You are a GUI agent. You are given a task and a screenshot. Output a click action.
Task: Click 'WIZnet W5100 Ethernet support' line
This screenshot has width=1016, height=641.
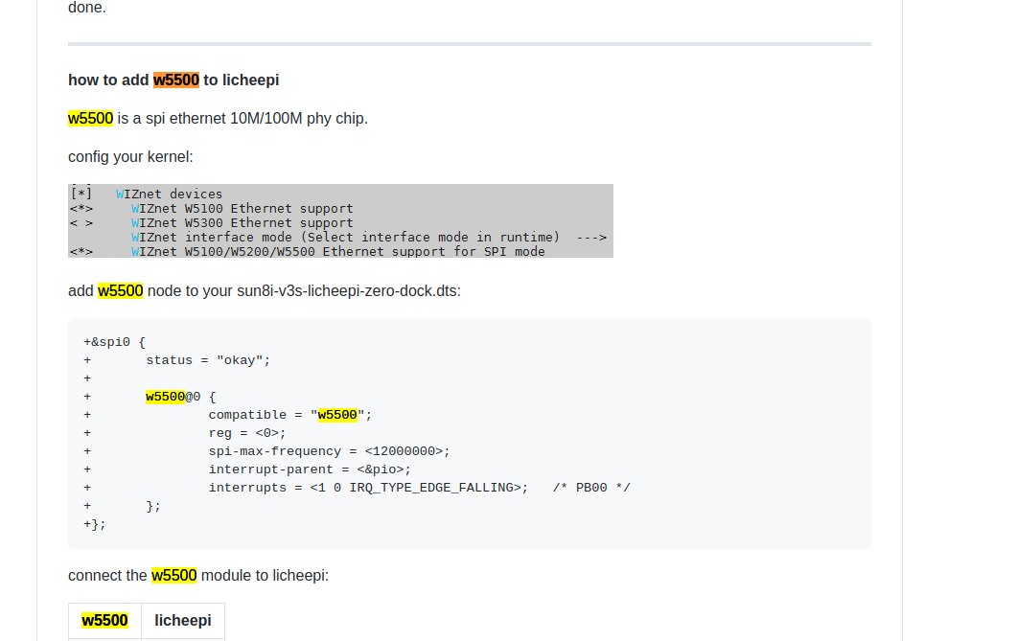(242, 209)
